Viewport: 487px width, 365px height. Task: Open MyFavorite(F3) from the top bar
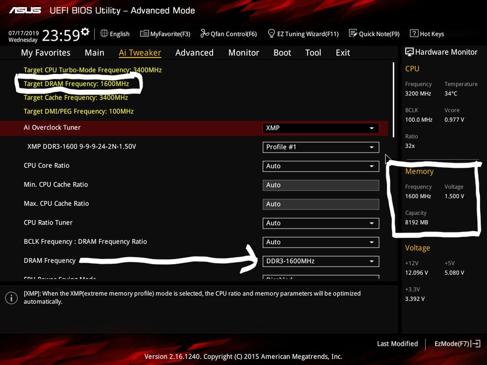pyautogui.click(x=144, y=34)
